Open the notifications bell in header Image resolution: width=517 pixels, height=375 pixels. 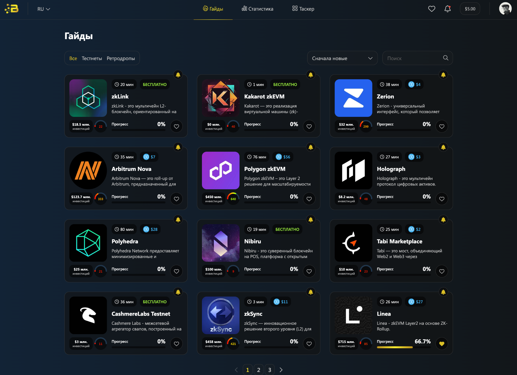pos(448,9)
